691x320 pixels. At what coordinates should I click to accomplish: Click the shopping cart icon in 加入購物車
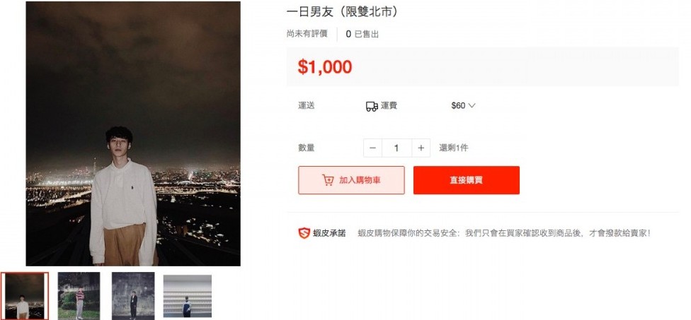(328, 180)
